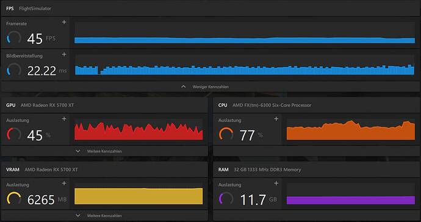This screenshot has height=222, width=421.
Task: Select the CPU AMD FX-6300 Six-Core Processor header
Action: coord(317,105)
